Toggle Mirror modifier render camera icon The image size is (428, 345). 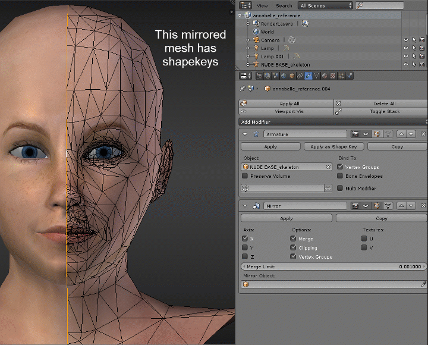[355, 206]
